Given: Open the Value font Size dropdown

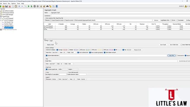Looking at the screenshot, I should (x=65, y=53).
